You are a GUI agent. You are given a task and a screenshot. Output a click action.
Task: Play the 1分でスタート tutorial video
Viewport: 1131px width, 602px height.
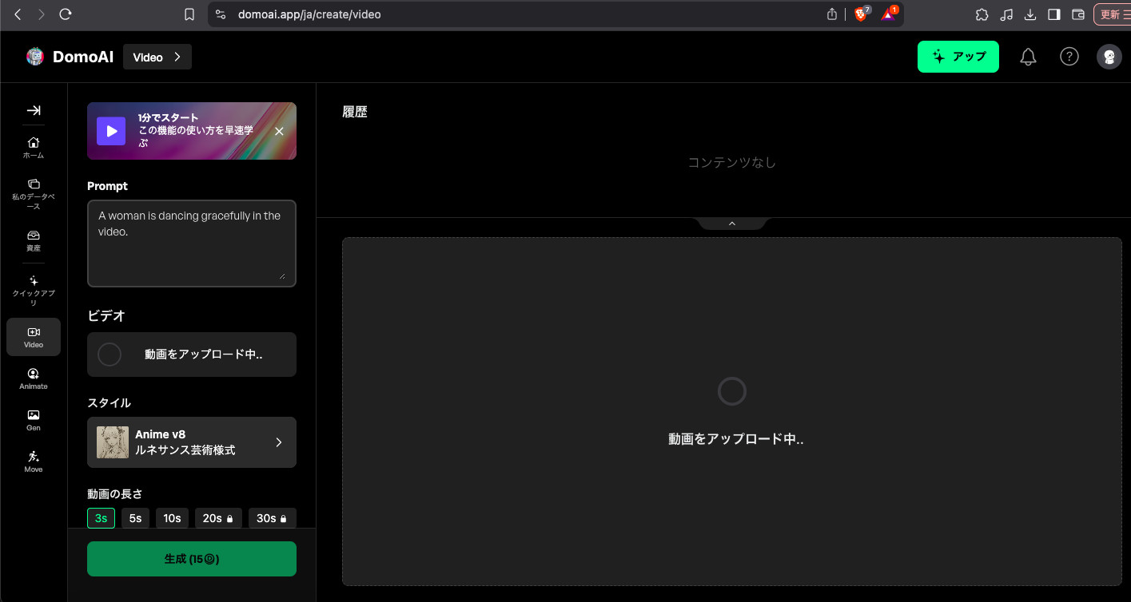111,131
